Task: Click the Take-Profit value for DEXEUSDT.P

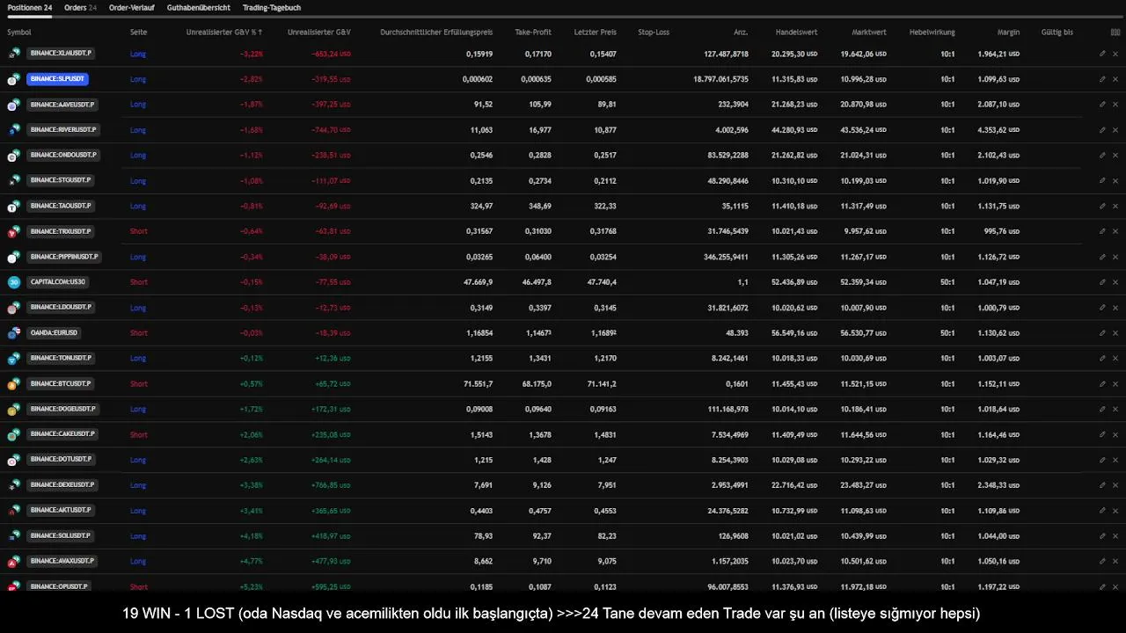Action: [x=538, y=485]
